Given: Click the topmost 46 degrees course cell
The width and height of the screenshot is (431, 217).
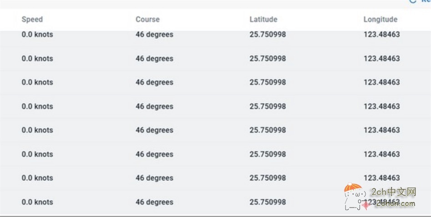Looking at the screenshot, I should [154, 35].
